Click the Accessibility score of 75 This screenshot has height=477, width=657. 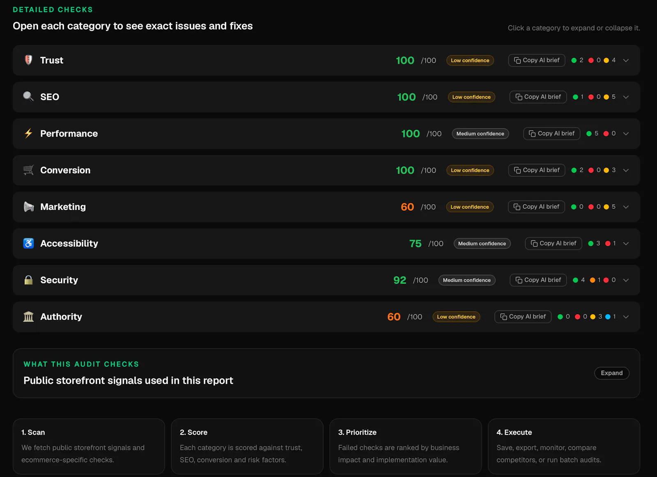[415, 244]
